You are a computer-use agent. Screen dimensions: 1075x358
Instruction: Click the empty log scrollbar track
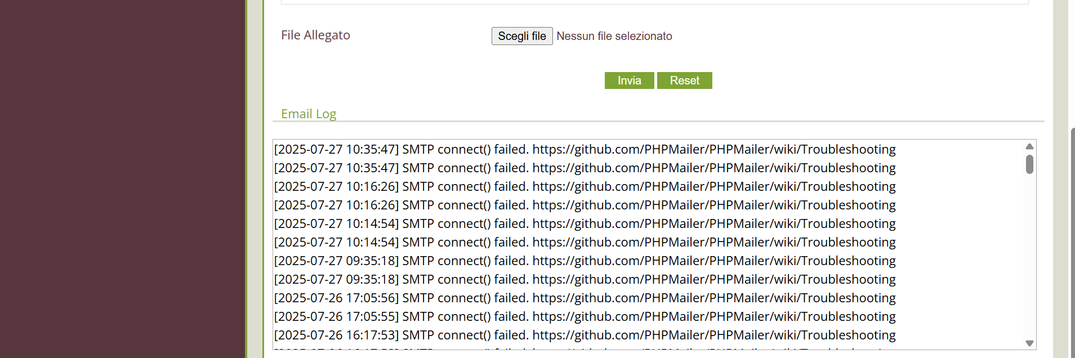click(x=1029, y=256)
